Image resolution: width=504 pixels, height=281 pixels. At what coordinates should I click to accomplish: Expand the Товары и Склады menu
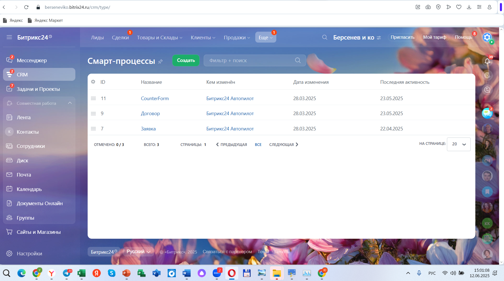pyautogui.click(x=159, y=38)
